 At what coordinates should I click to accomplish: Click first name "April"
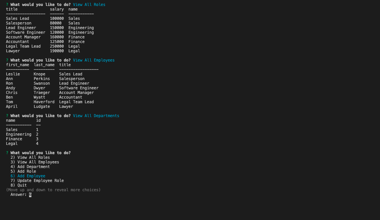12,107
